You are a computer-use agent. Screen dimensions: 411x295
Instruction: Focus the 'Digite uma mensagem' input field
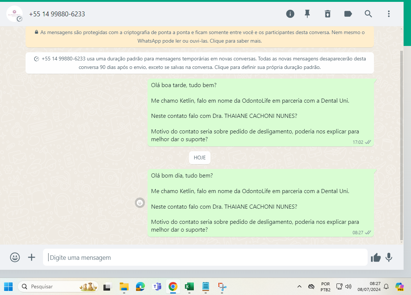205,257
